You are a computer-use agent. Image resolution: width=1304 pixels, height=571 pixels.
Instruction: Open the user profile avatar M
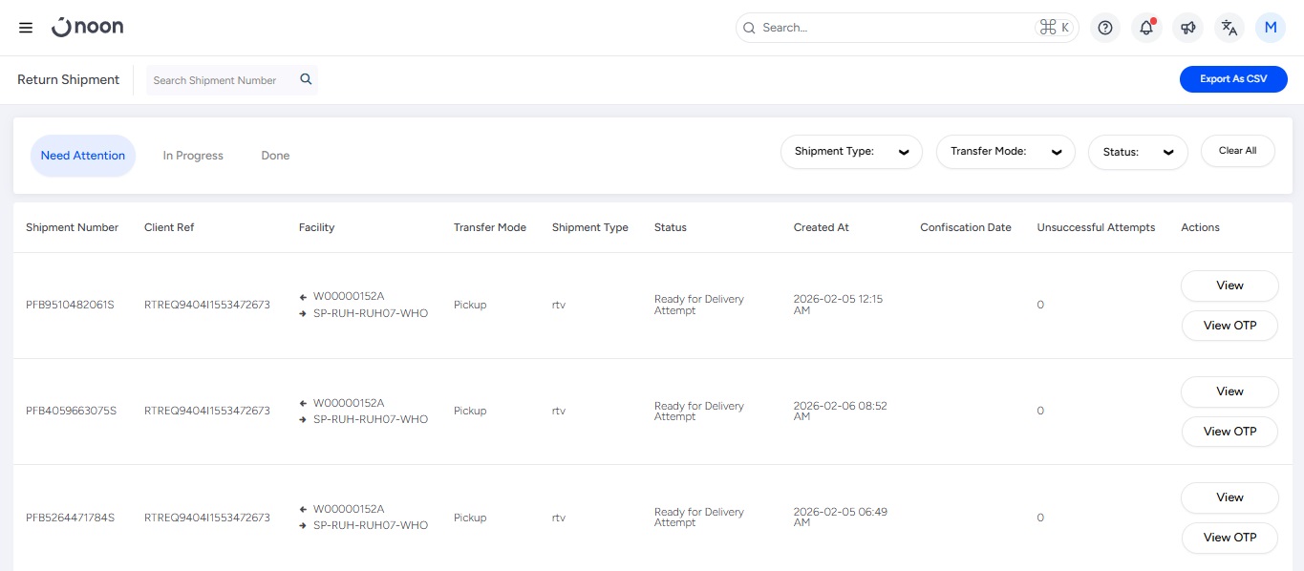(1271, 28)
